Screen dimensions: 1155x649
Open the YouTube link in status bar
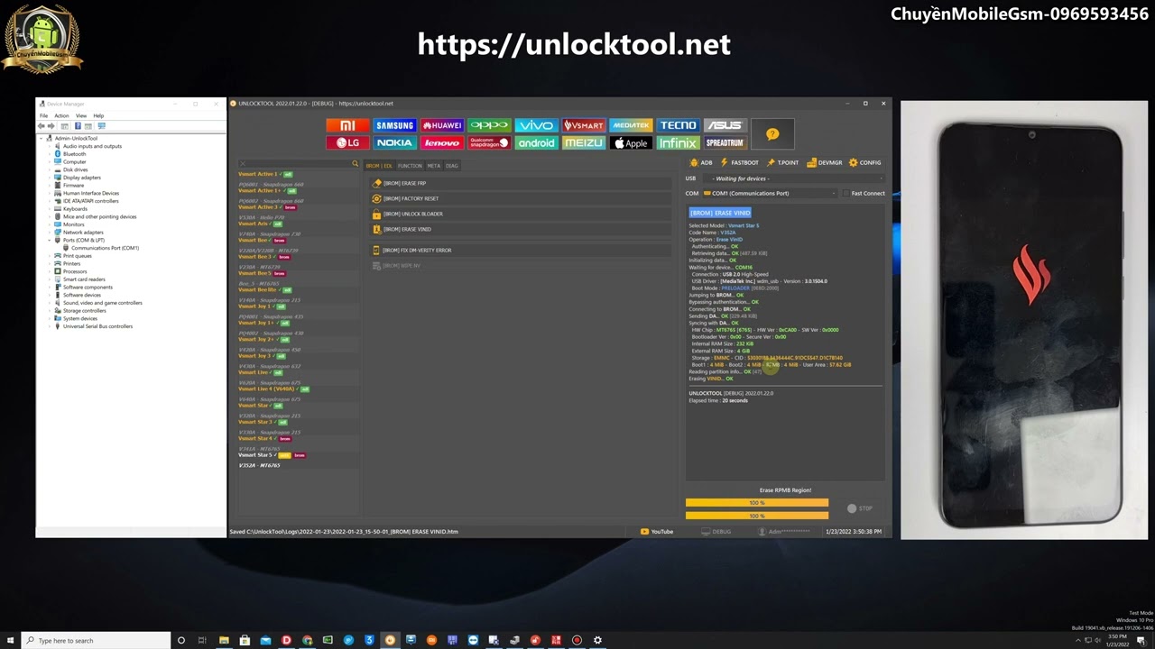657,531
